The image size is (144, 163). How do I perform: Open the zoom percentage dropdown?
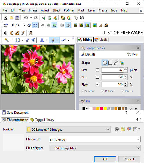tap(25, 25)
